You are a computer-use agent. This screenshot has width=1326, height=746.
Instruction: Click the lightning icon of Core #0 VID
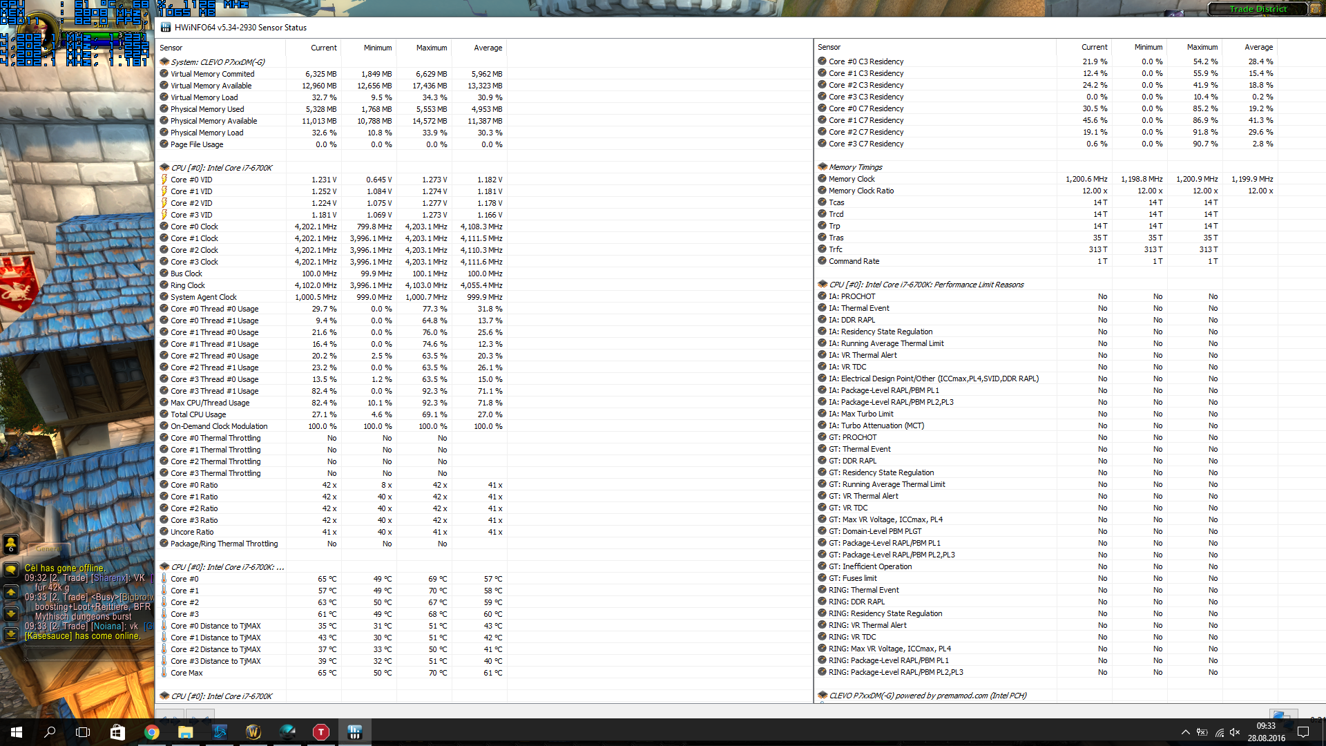(164, 180)
